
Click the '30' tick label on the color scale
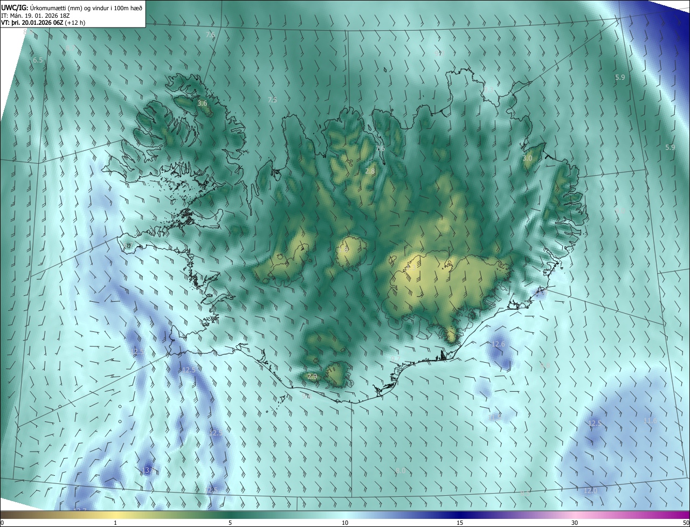click(x=575, y=523)
